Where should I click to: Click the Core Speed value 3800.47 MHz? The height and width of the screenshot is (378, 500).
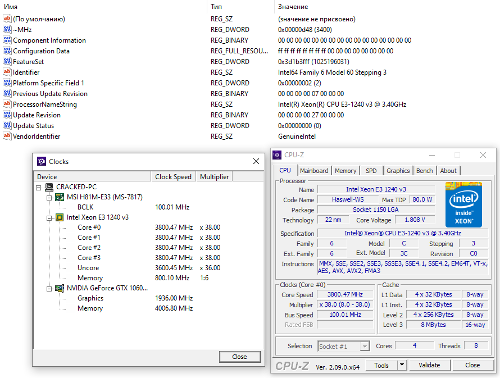click(x=345, y=294)
